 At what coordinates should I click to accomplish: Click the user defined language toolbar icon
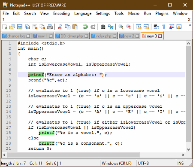(179, 27)
